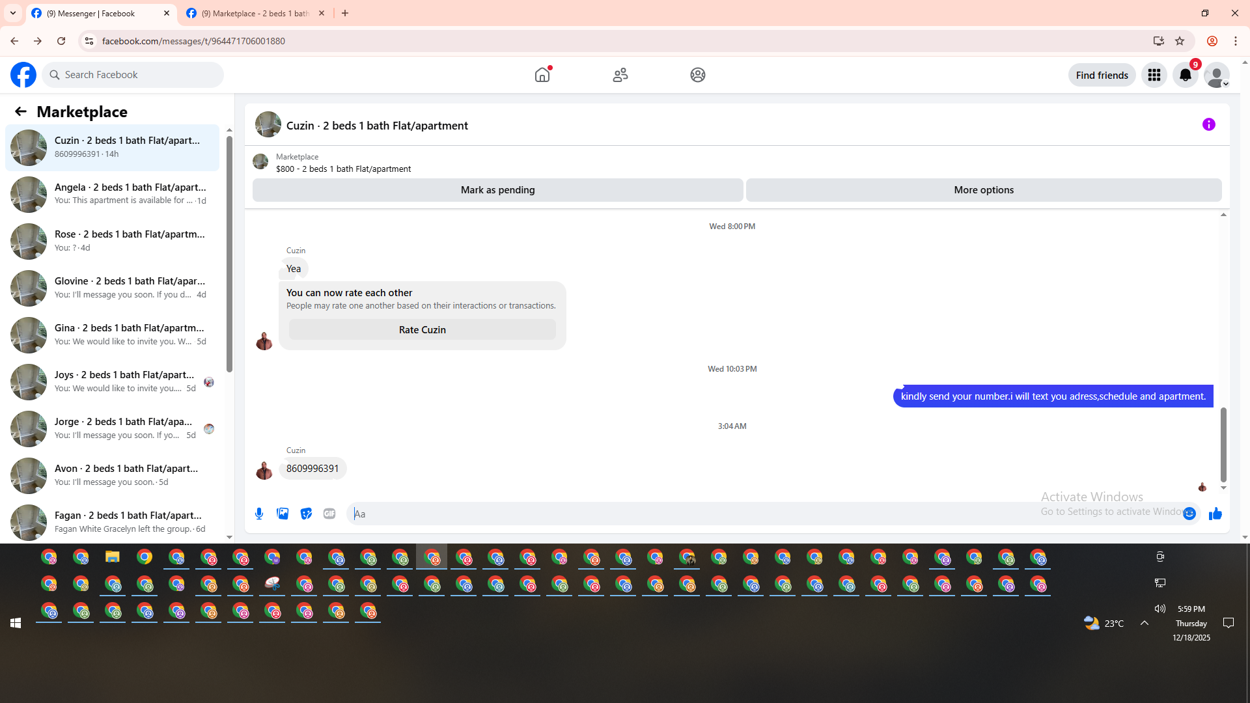The width and height of the screenshot is (1250, 703).
Task: Click Mark as pending button
Action: click(x=498, y=190)
